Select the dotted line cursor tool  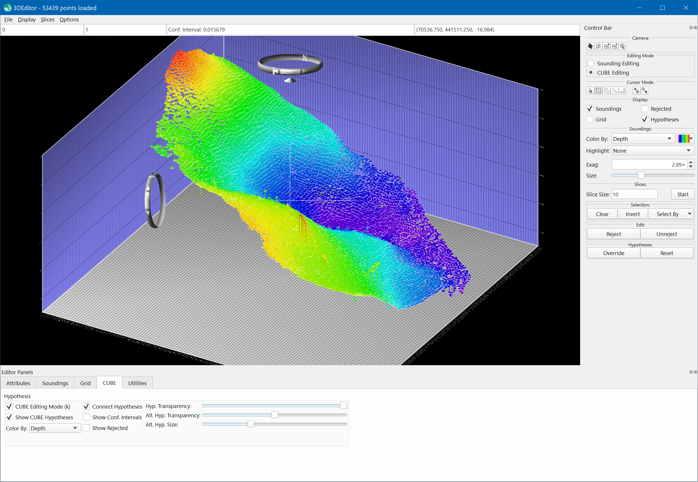pos(615,91)
